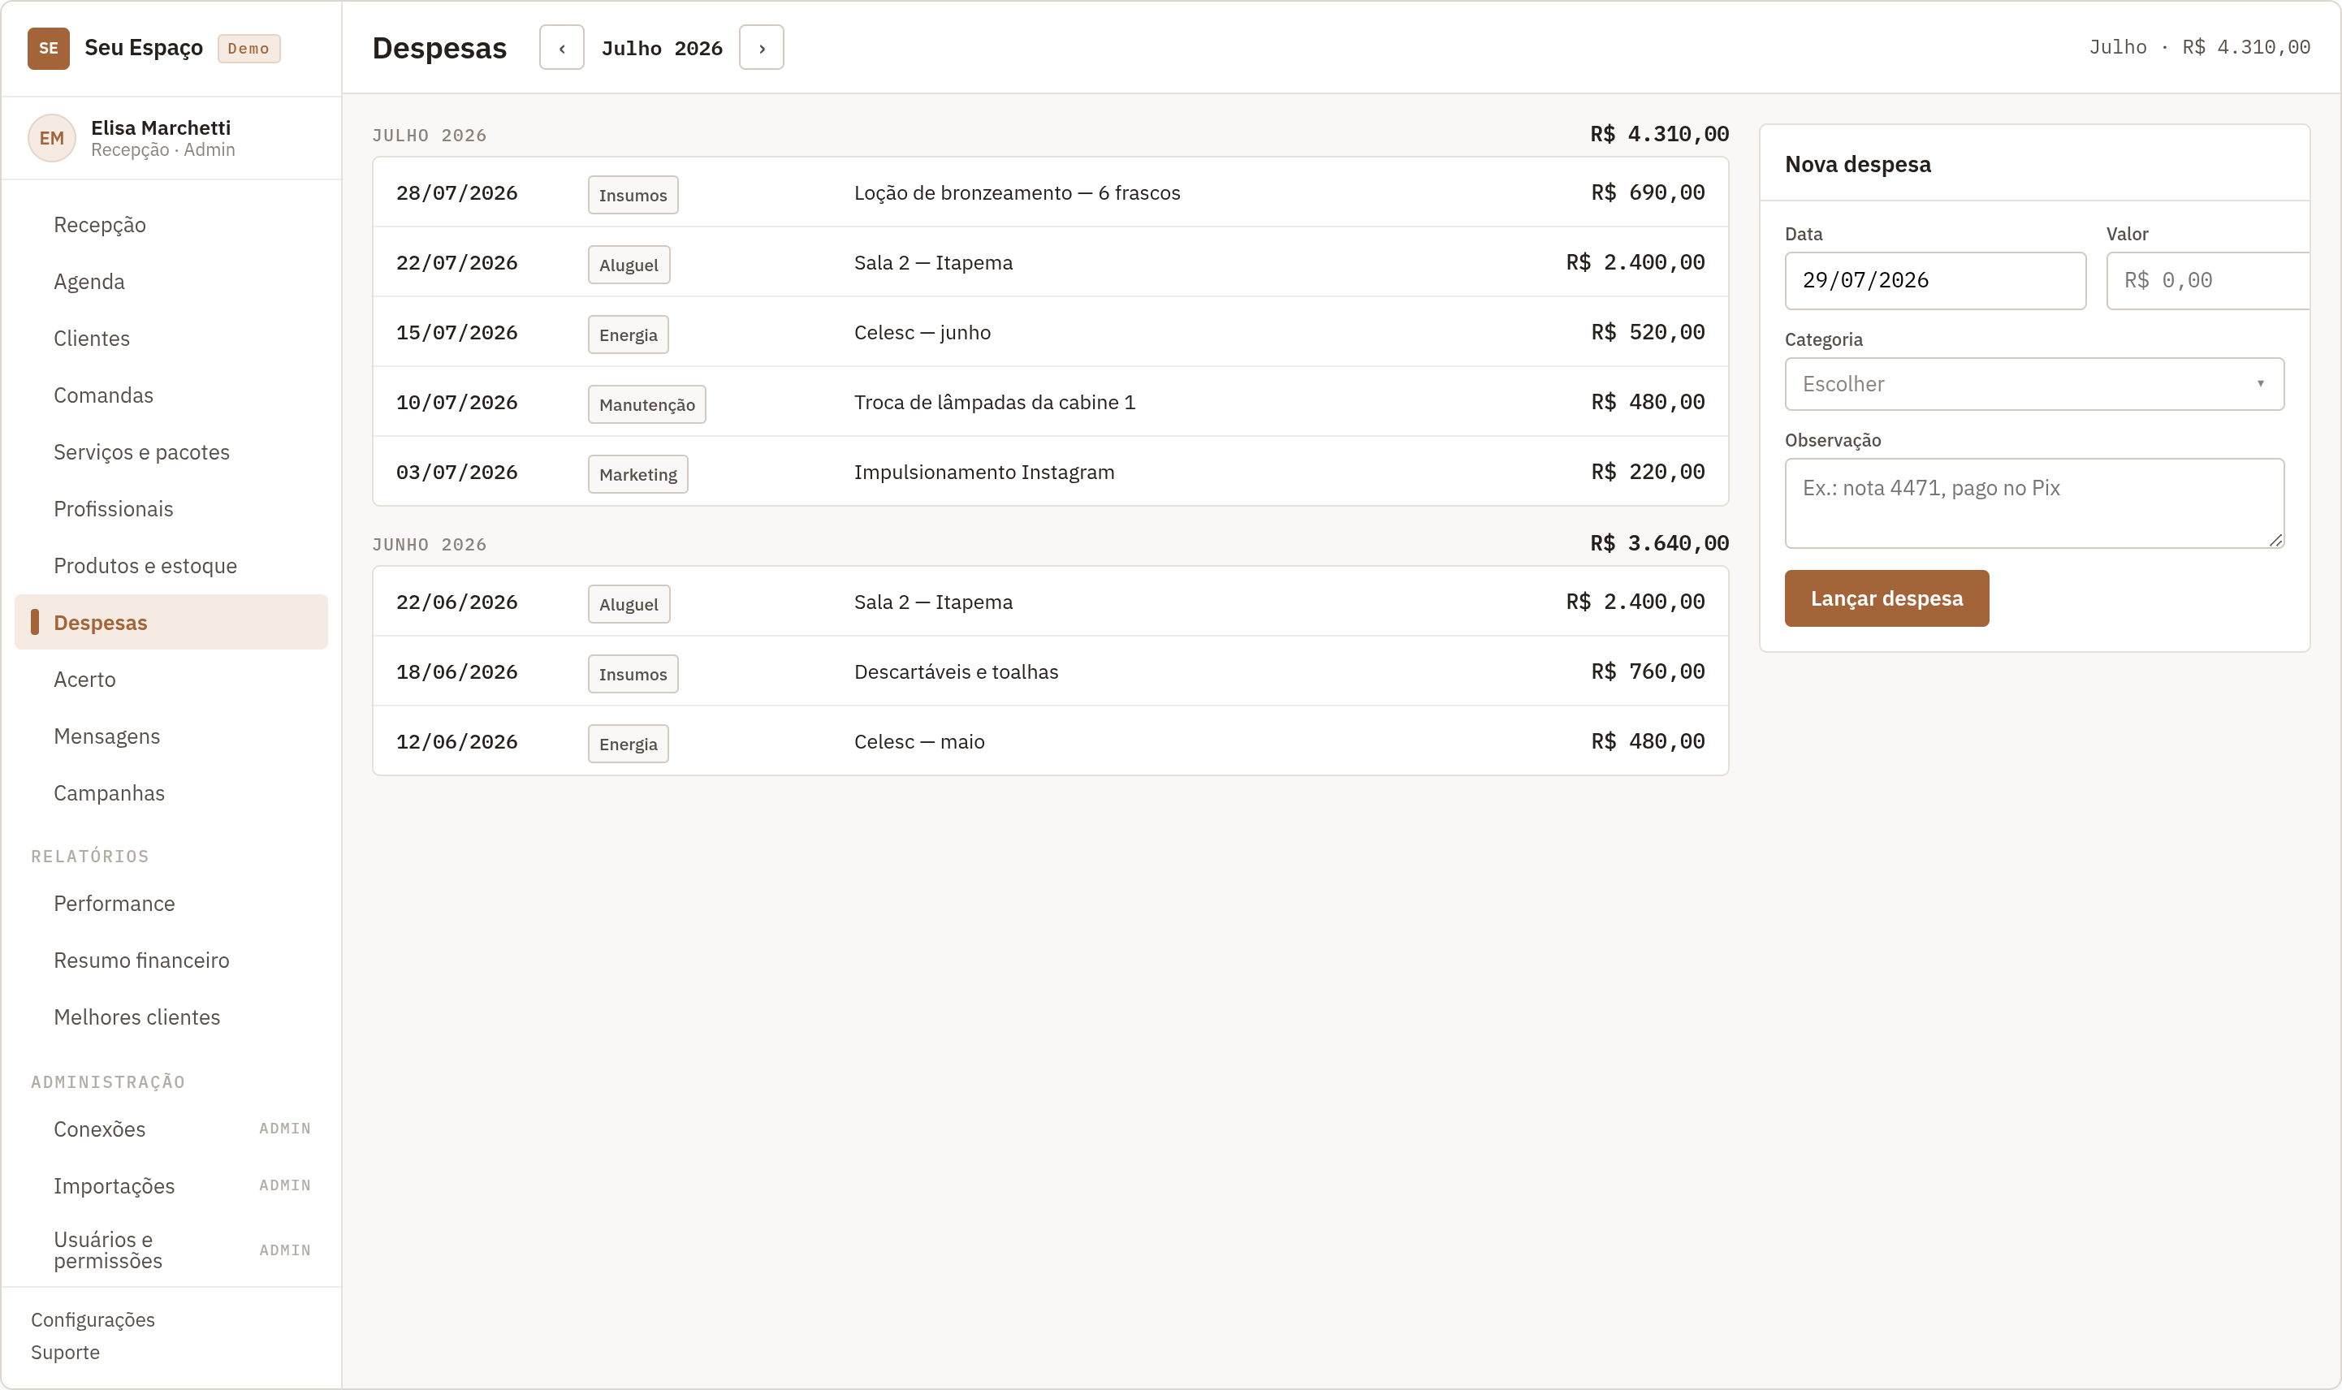Click the Insumos tag on 28/07/2026 row
Viewport: 2342px width, 1390px height.
(633, 195)
